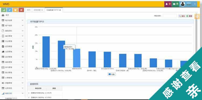Expand the 出货管理 sidebar menu chevron
202x100 pixels.
[23, 52]
